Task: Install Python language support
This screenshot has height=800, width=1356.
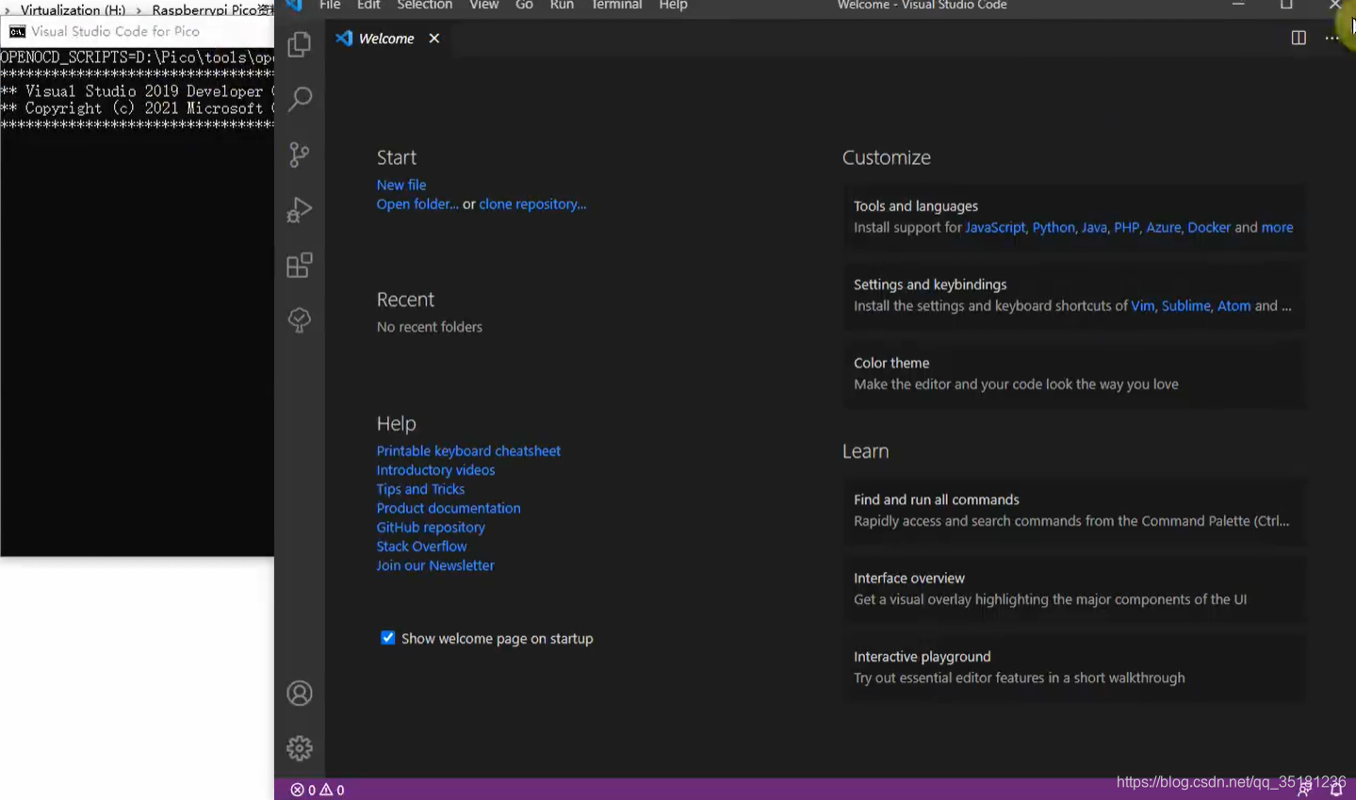Action: (1054, 227)
